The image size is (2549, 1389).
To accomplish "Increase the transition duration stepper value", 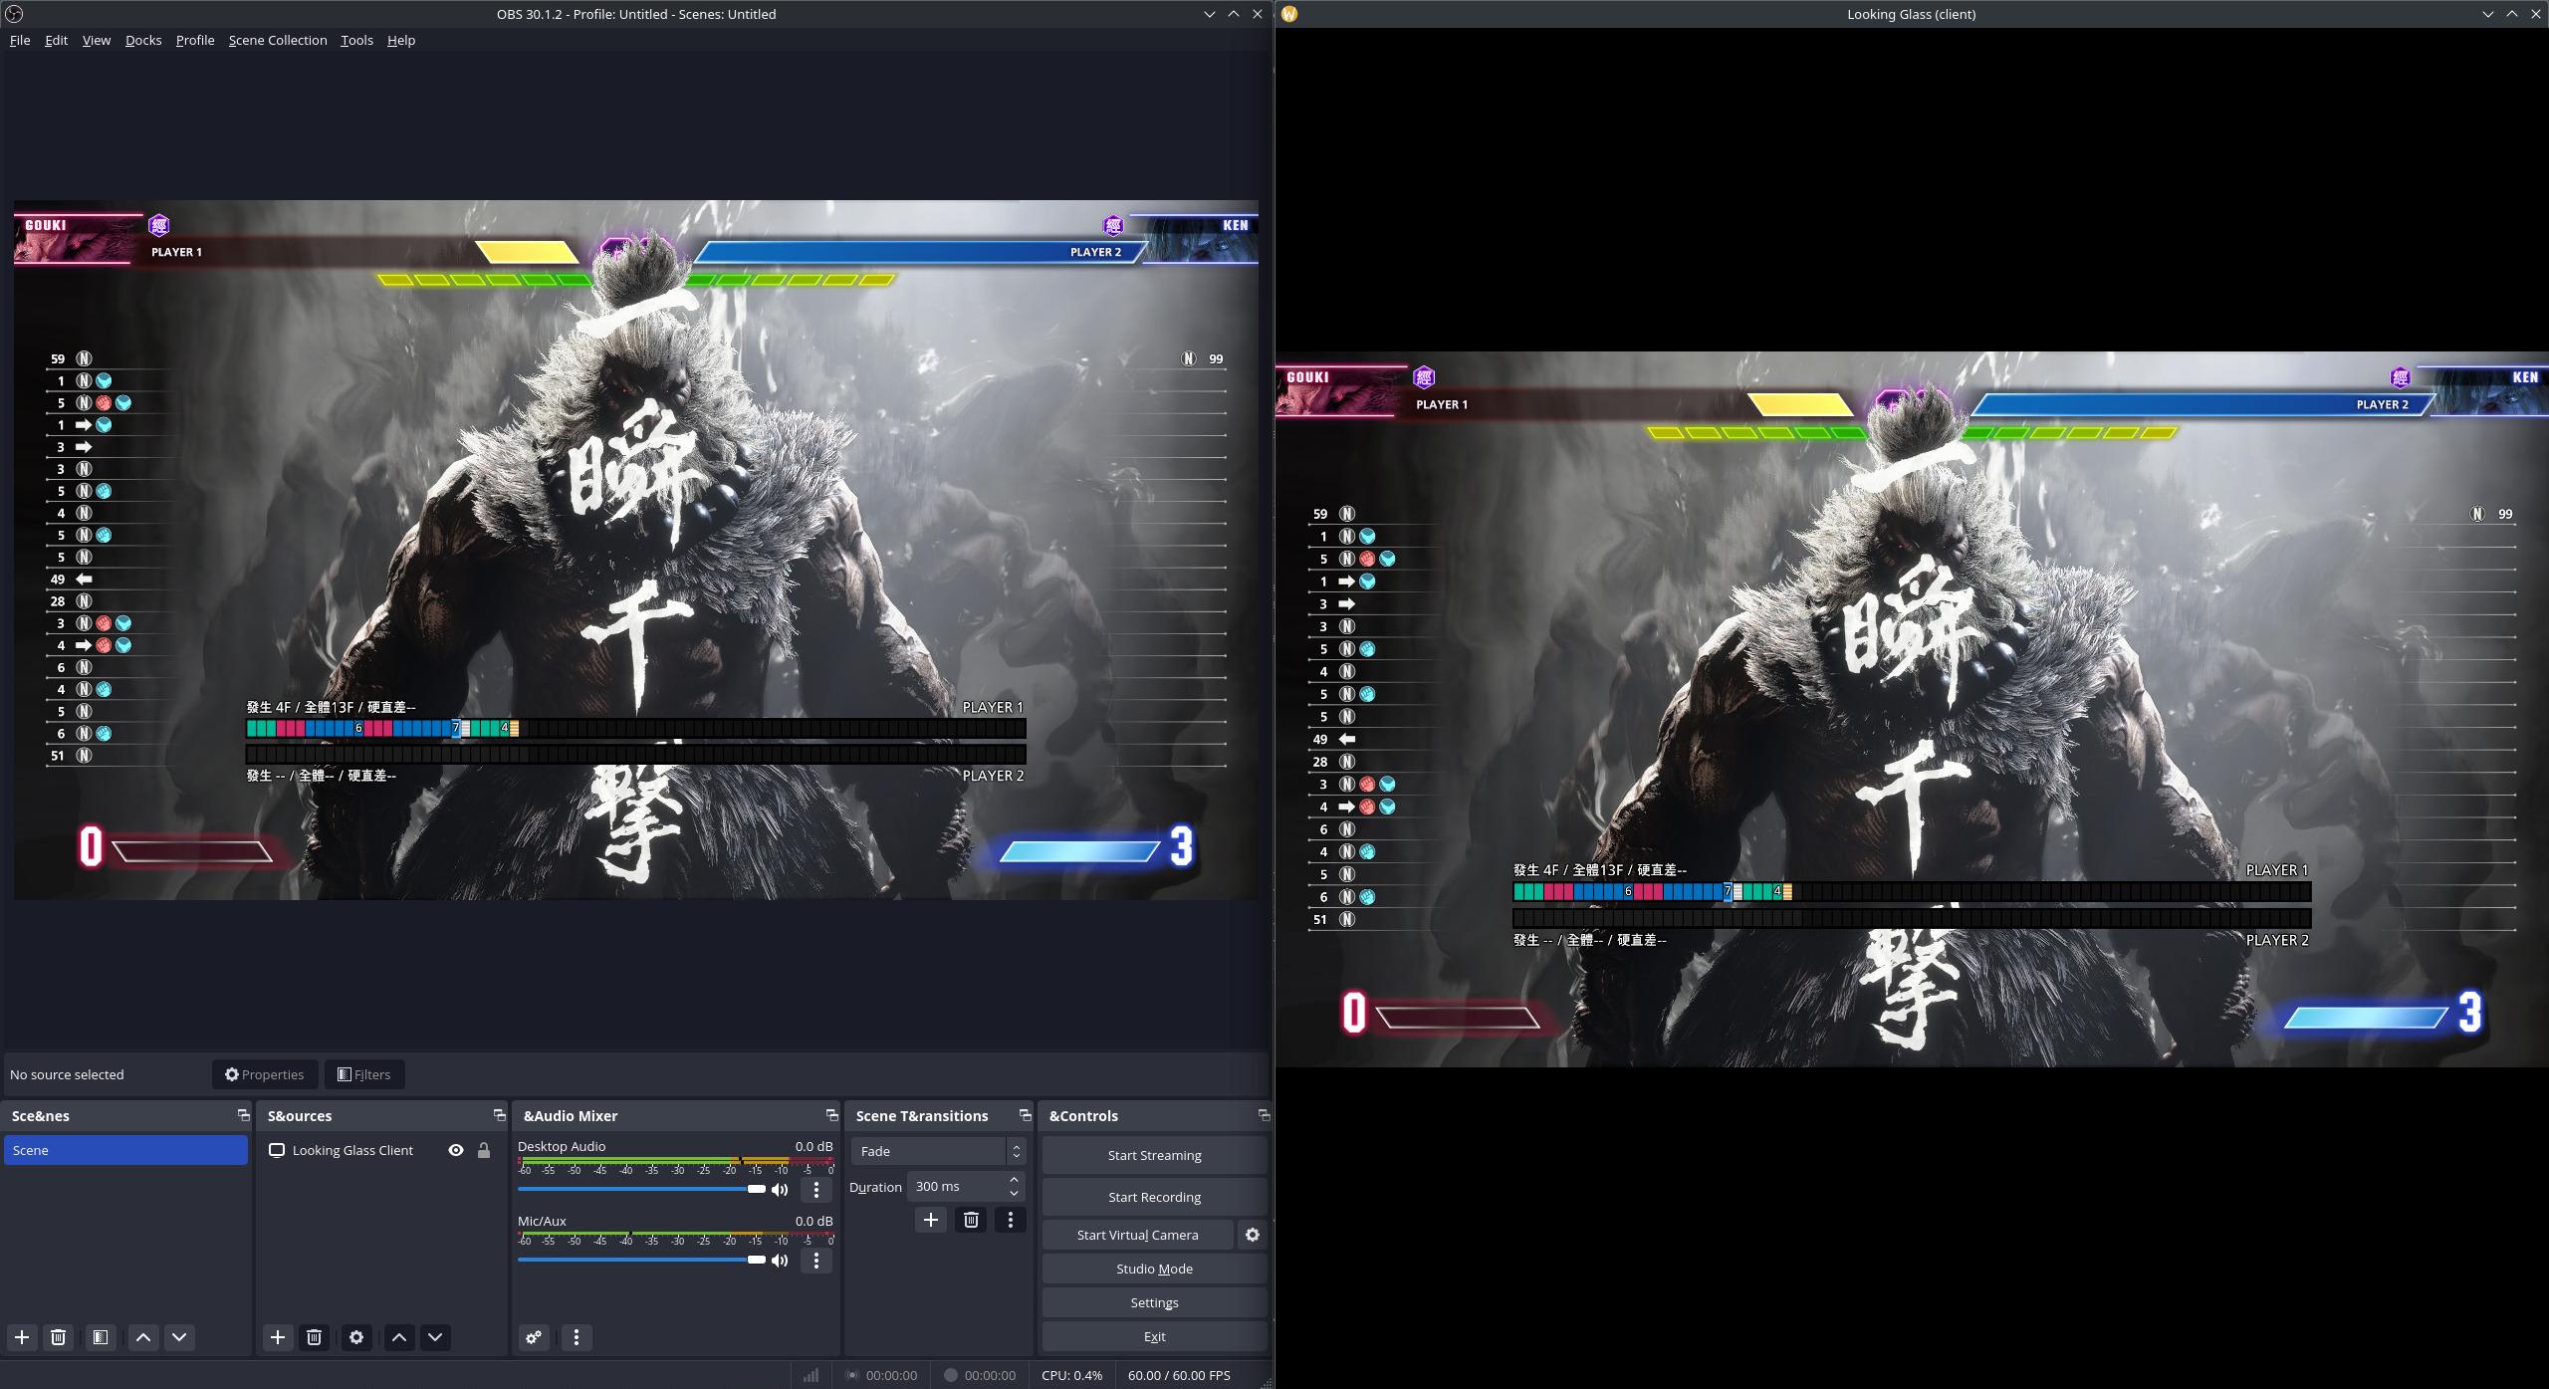I will tap(1014, 1180).
